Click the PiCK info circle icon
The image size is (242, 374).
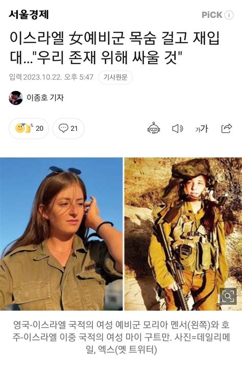229,15
